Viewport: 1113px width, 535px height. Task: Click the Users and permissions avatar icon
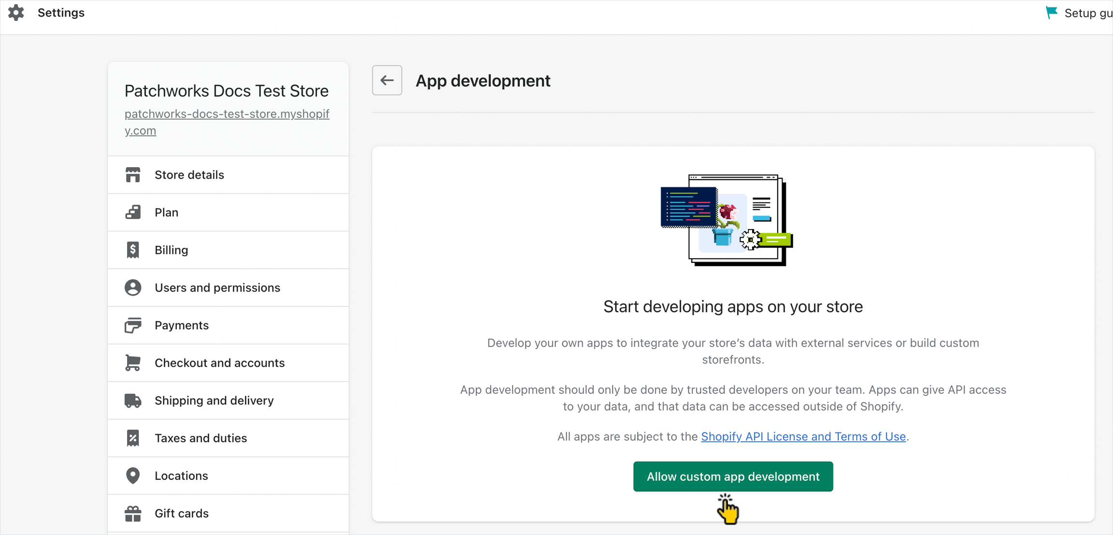(133, 288)
